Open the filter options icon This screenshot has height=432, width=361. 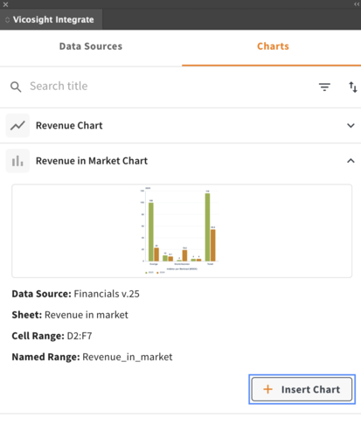tap(324, 87)
